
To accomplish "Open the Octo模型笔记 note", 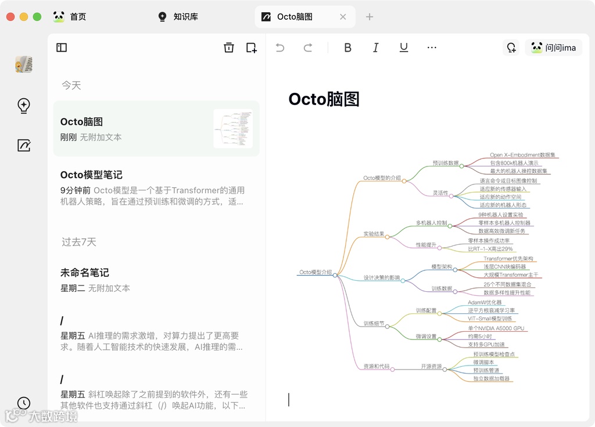I will point(156,187).
